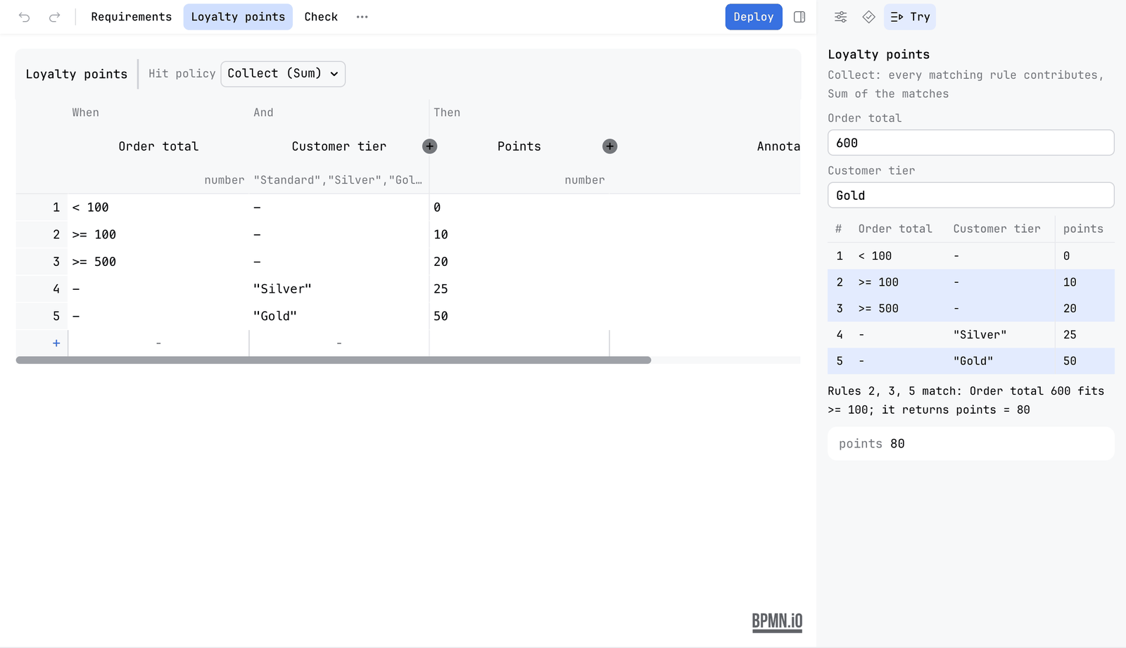Click the diamond decision icon

tap(868, 17)
